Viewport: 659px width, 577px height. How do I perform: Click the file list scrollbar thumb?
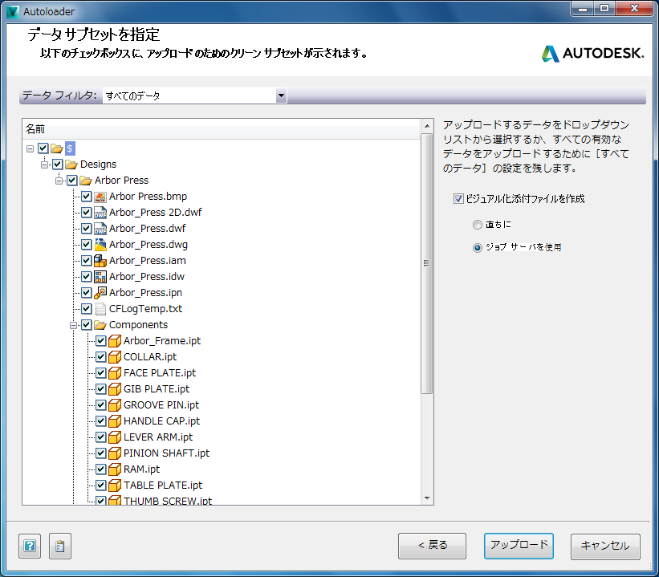(426, 263)
